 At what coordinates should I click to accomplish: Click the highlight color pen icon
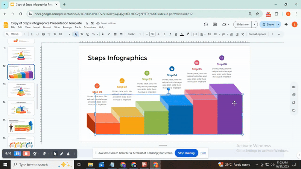click(188, 34)
